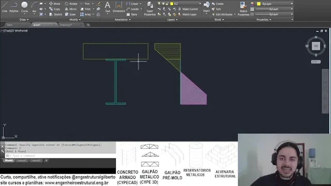Click Create block button
Screen dimensions: 331x186
click(217, 4)
